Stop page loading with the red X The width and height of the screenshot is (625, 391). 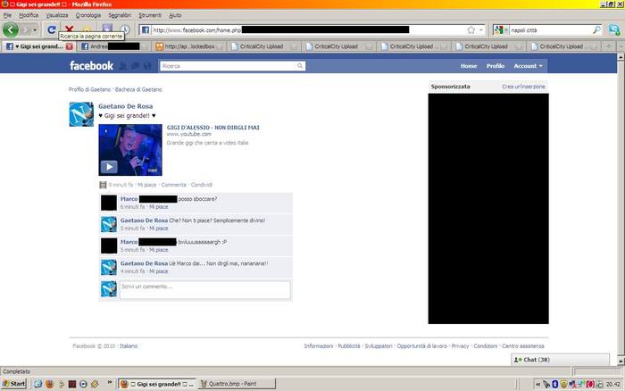pos(69,29)
